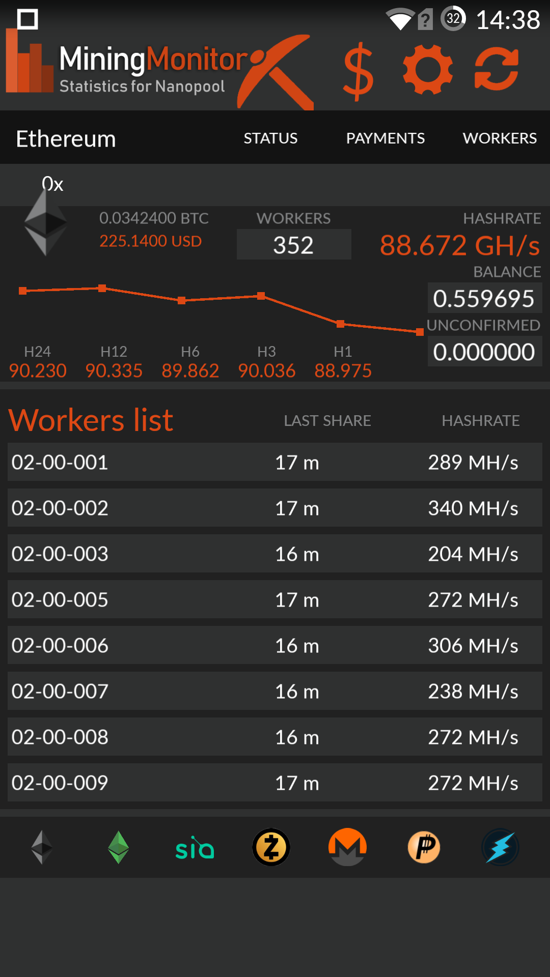Tap 306 MH/s hashrate of worker 02-00-006
The image size is (550, 977).
click(x=473, y=646)
